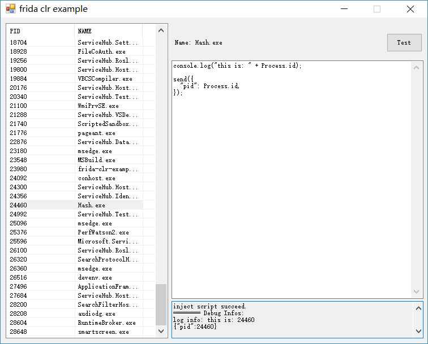Select the Microsoft.Servi process row
The image size is (428, 344).
pos(75,241)
